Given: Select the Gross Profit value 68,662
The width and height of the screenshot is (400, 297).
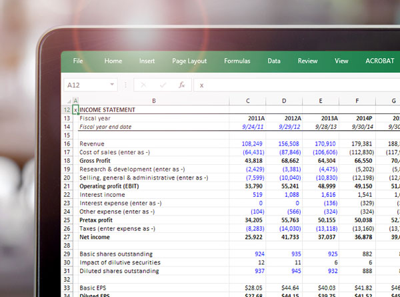Looking at the screenshot, I should pos(284,161).
